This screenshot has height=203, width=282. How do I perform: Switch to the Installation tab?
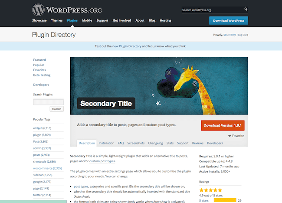(x=106, y=143)
